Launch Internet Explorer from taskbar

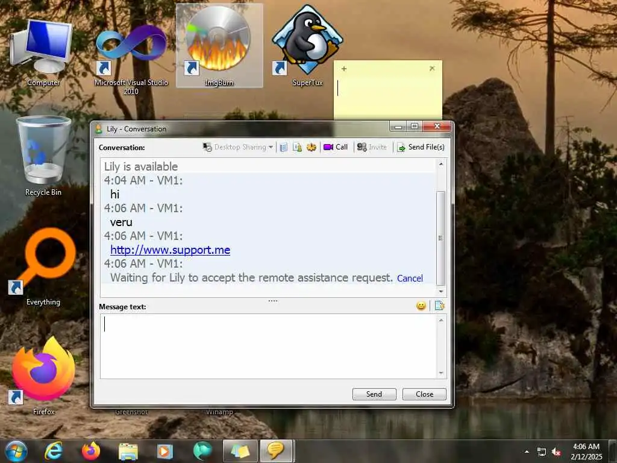pyautogui.click(x=54, y=451)
